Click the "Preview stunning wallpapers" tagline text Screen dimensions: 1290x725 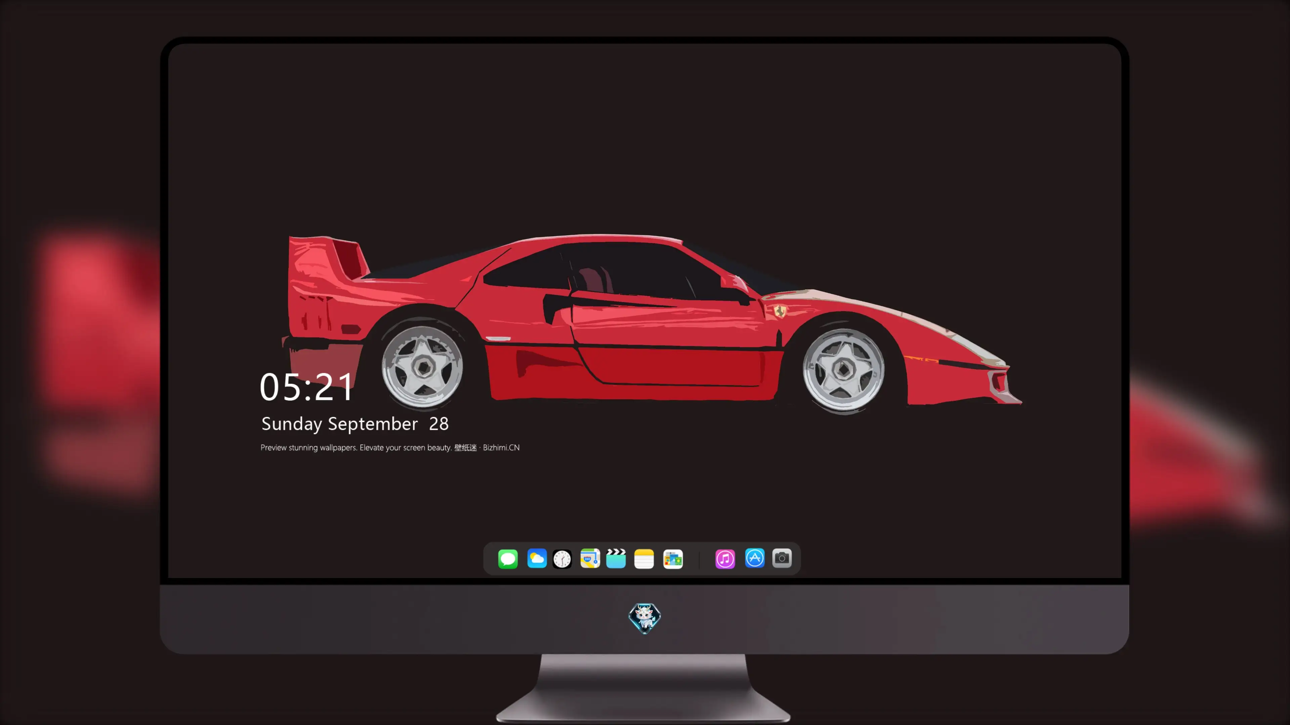tap(390, 447)
